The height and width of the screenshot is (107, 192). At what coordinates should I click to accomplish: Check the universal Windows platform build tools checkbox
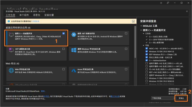pos(126,49)
